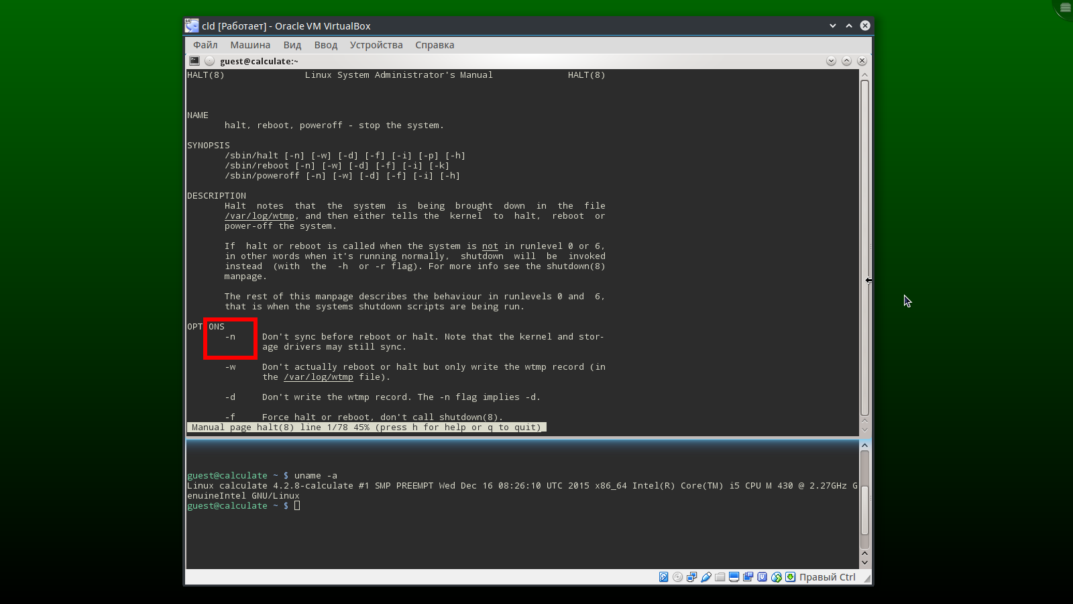Image resolution: width=1073 pixels, height=604 pixels.
Task: Click "halt, reboot, poweroff - stop the system." line
Action: pyautogui.click(x=335, y=125)
